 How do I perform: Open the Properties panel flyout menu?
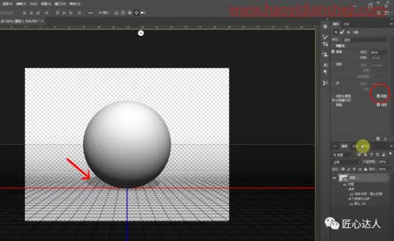pyautogui.click(x=391, y=24)
